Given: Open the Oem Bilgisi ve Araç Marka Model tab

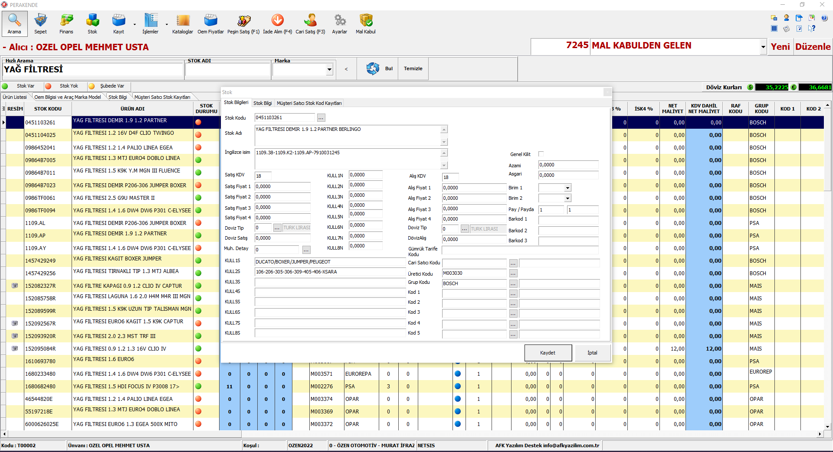Looking at the screenshot, I should coord(68,97).
